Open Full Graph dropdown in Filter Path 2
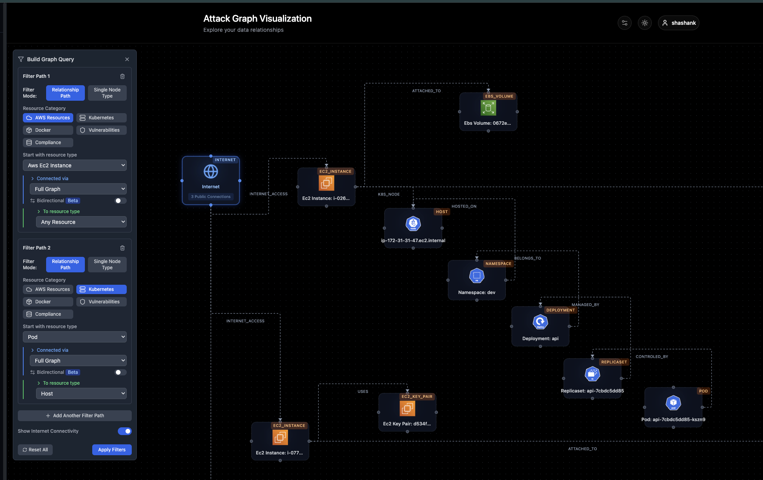 pos(78,361)
